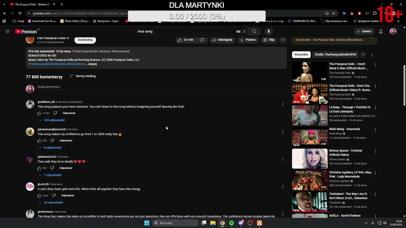Image resolution: width=406 pixels, height=228 pixels.
Task: Download video with Pobierz button
Action: [x=248, y=40]
